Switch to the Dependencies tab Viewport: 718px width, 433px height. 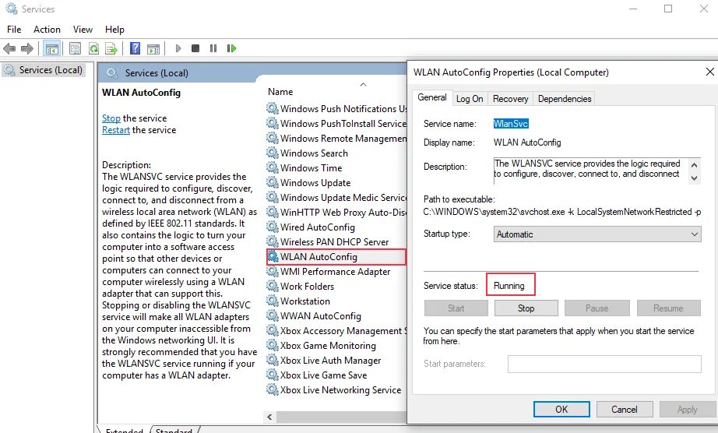pyautogui.click(x=564, y=99)
